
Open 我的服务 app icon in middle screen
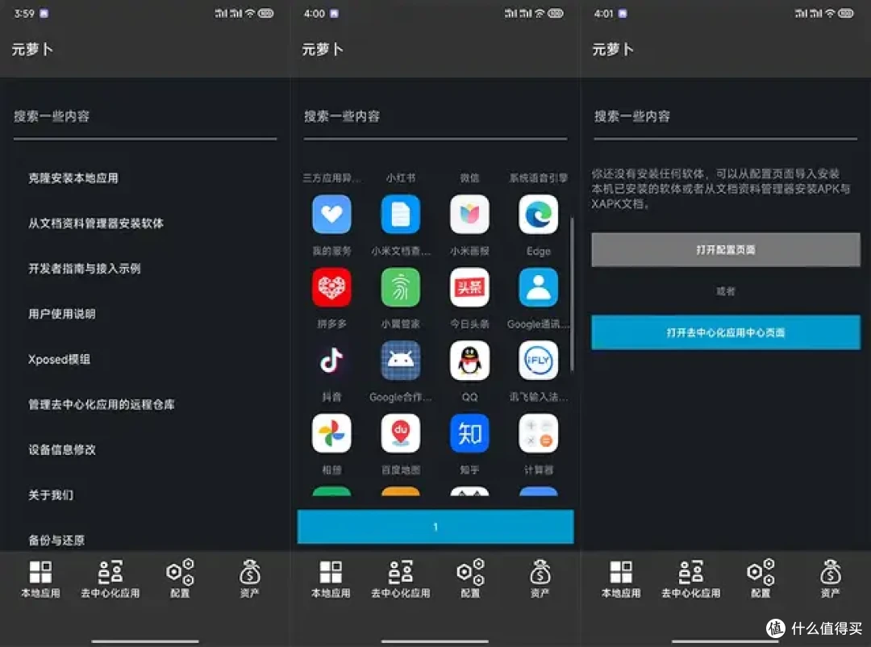tap(331, 215)
